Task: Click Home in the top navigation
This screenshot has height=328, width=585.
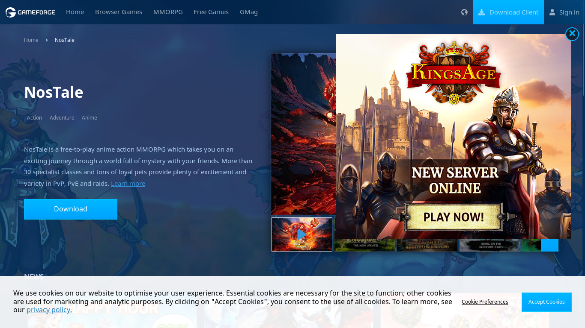Action: [x=75, y=12]
